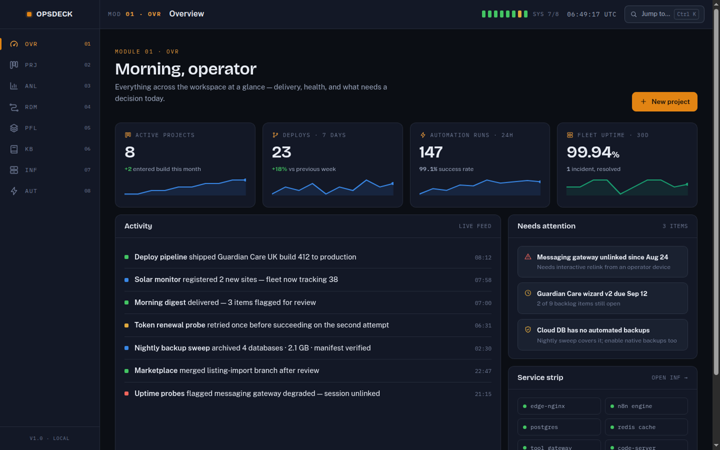The width and height of the screenshot is (720, 450).
Task: Click the Solar monitor activity entry text
Action: [x=236, y=280]
